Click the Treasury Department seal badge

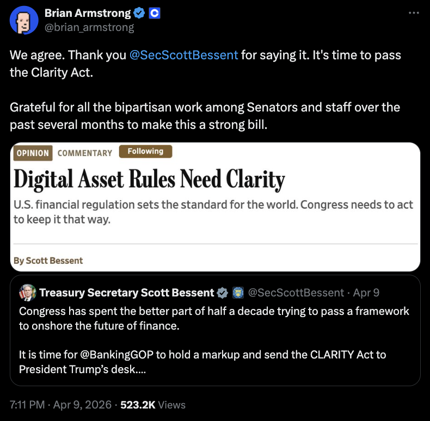[238, 293]
